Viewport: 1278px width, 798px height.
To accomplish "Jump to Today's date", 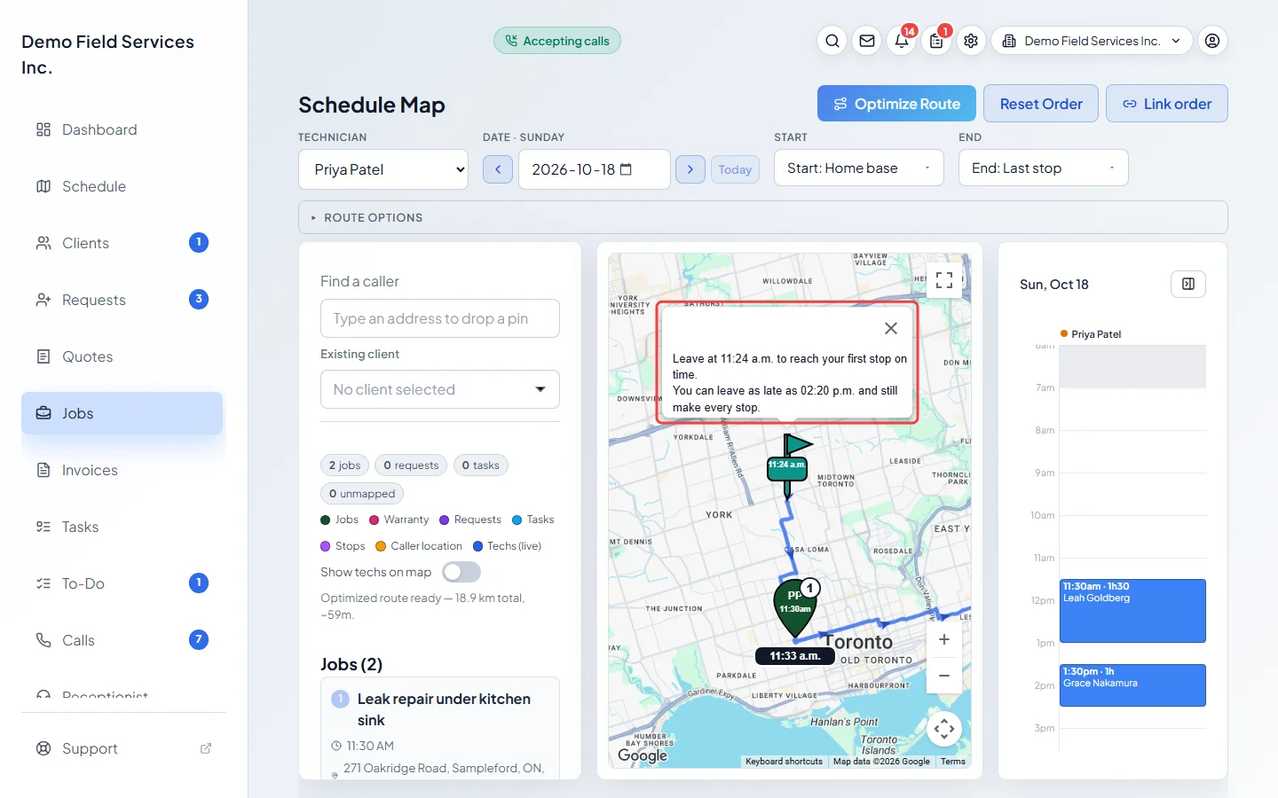I will (x=735, y=169).
